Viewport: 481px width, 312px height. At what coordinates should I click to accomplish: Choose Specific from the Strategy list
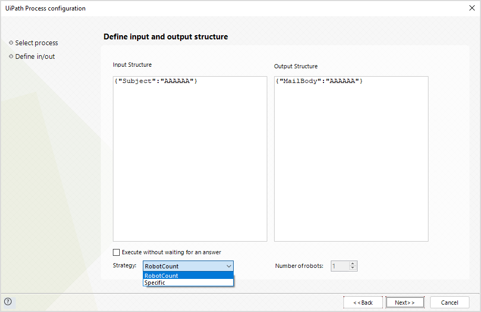188,283
